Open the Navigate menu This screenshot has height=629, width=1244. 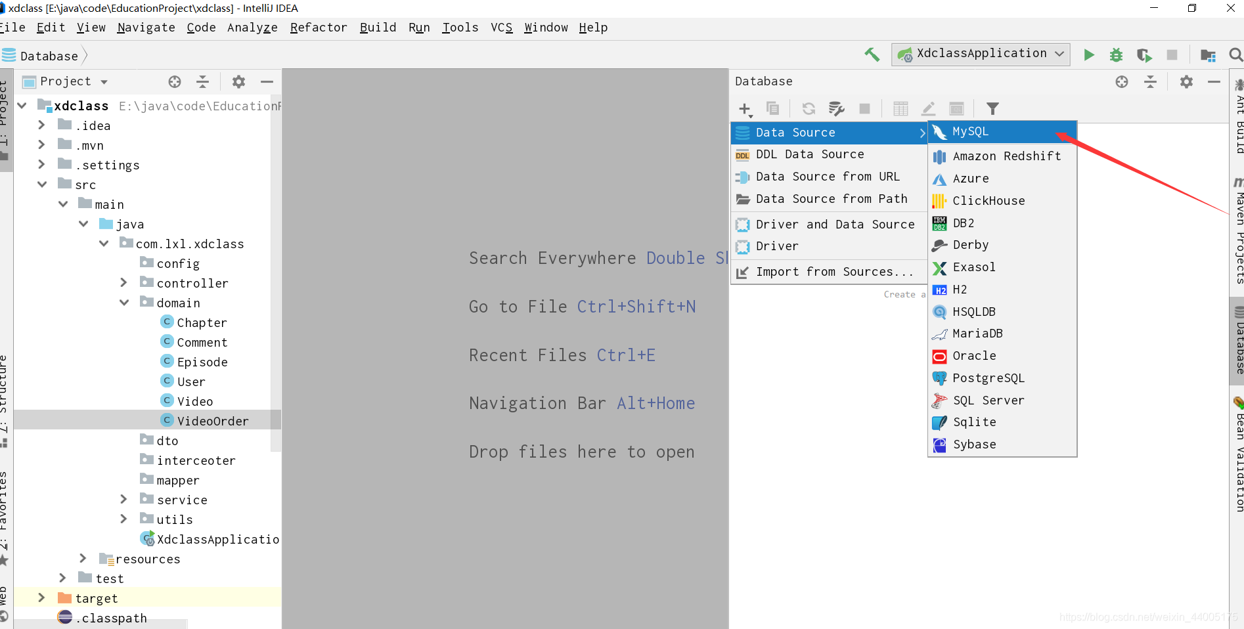(146, 28)
